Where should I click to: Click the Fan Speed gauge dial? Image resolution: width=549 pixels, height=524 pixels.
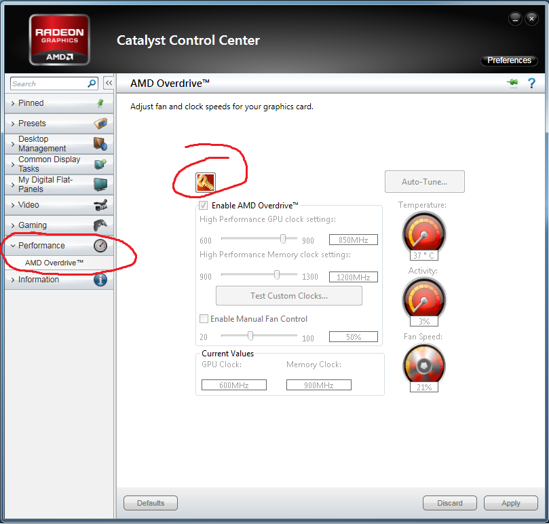point(424,364)
